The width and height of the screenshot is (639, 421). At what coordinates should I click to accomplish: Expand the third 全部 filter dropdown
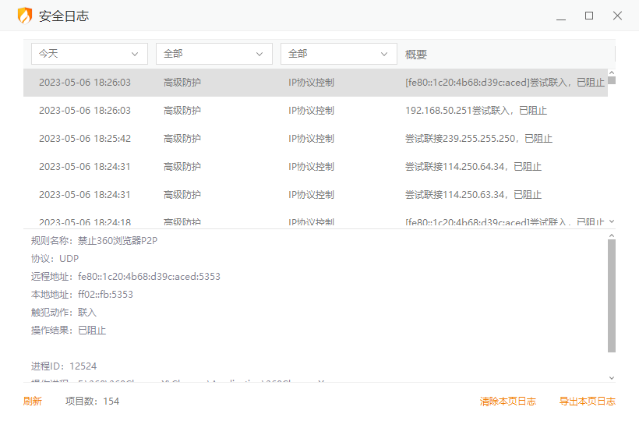click(339, 54)
